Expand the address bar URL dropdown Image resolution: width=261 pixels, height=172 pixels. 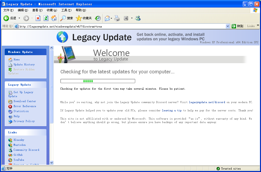[228, 26]
